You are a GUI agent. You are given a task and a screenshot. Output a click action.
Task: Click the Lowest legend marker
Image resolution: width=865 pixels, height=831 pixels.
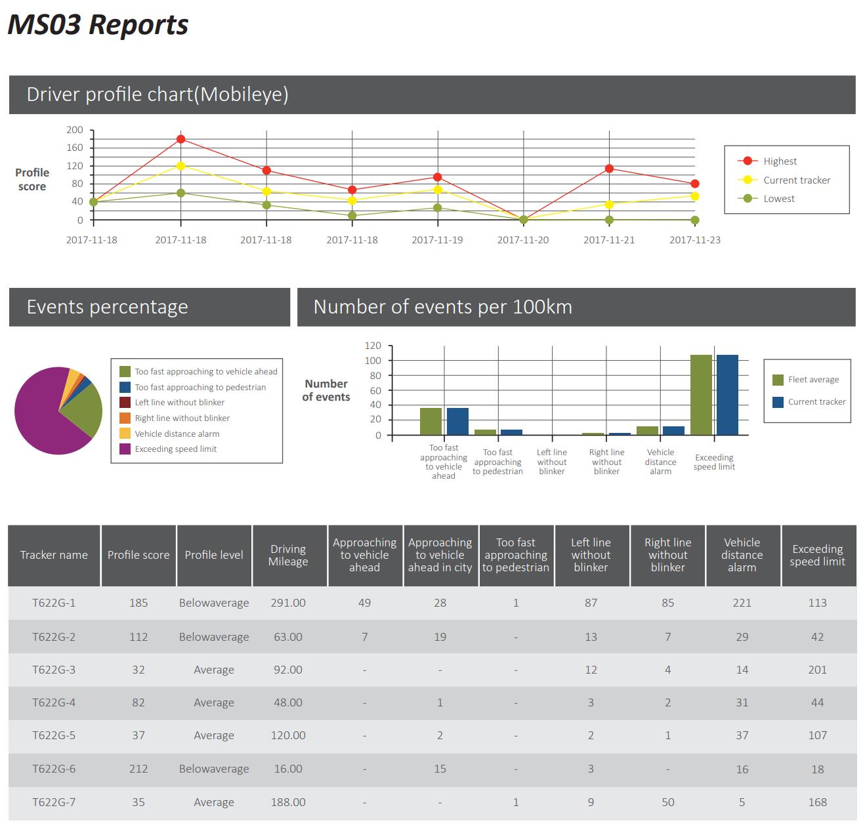[747, 198]
